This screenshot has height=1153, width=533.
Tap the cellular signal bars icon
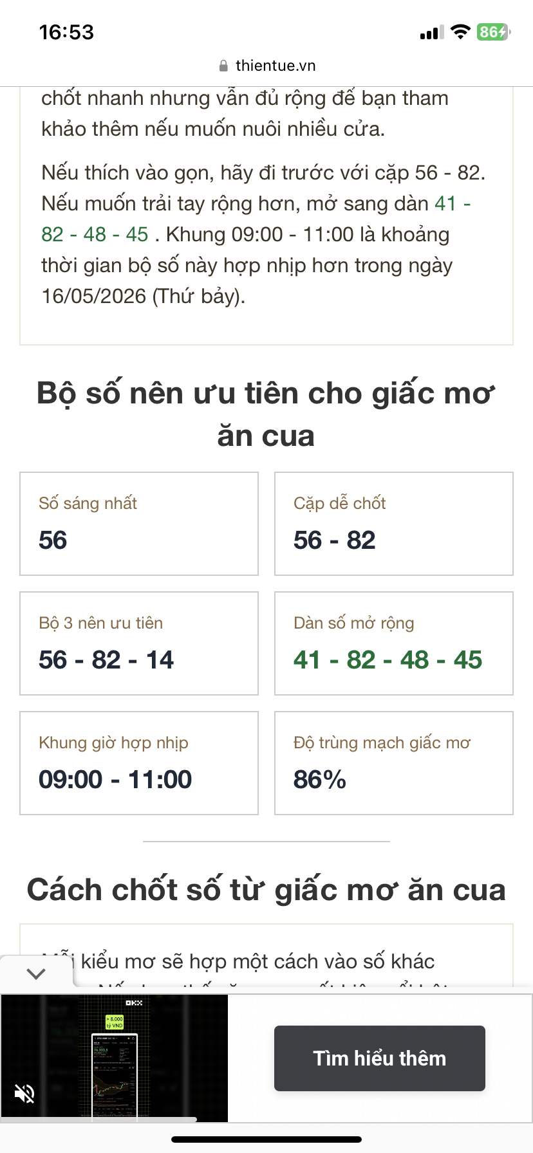coord(431,32)
